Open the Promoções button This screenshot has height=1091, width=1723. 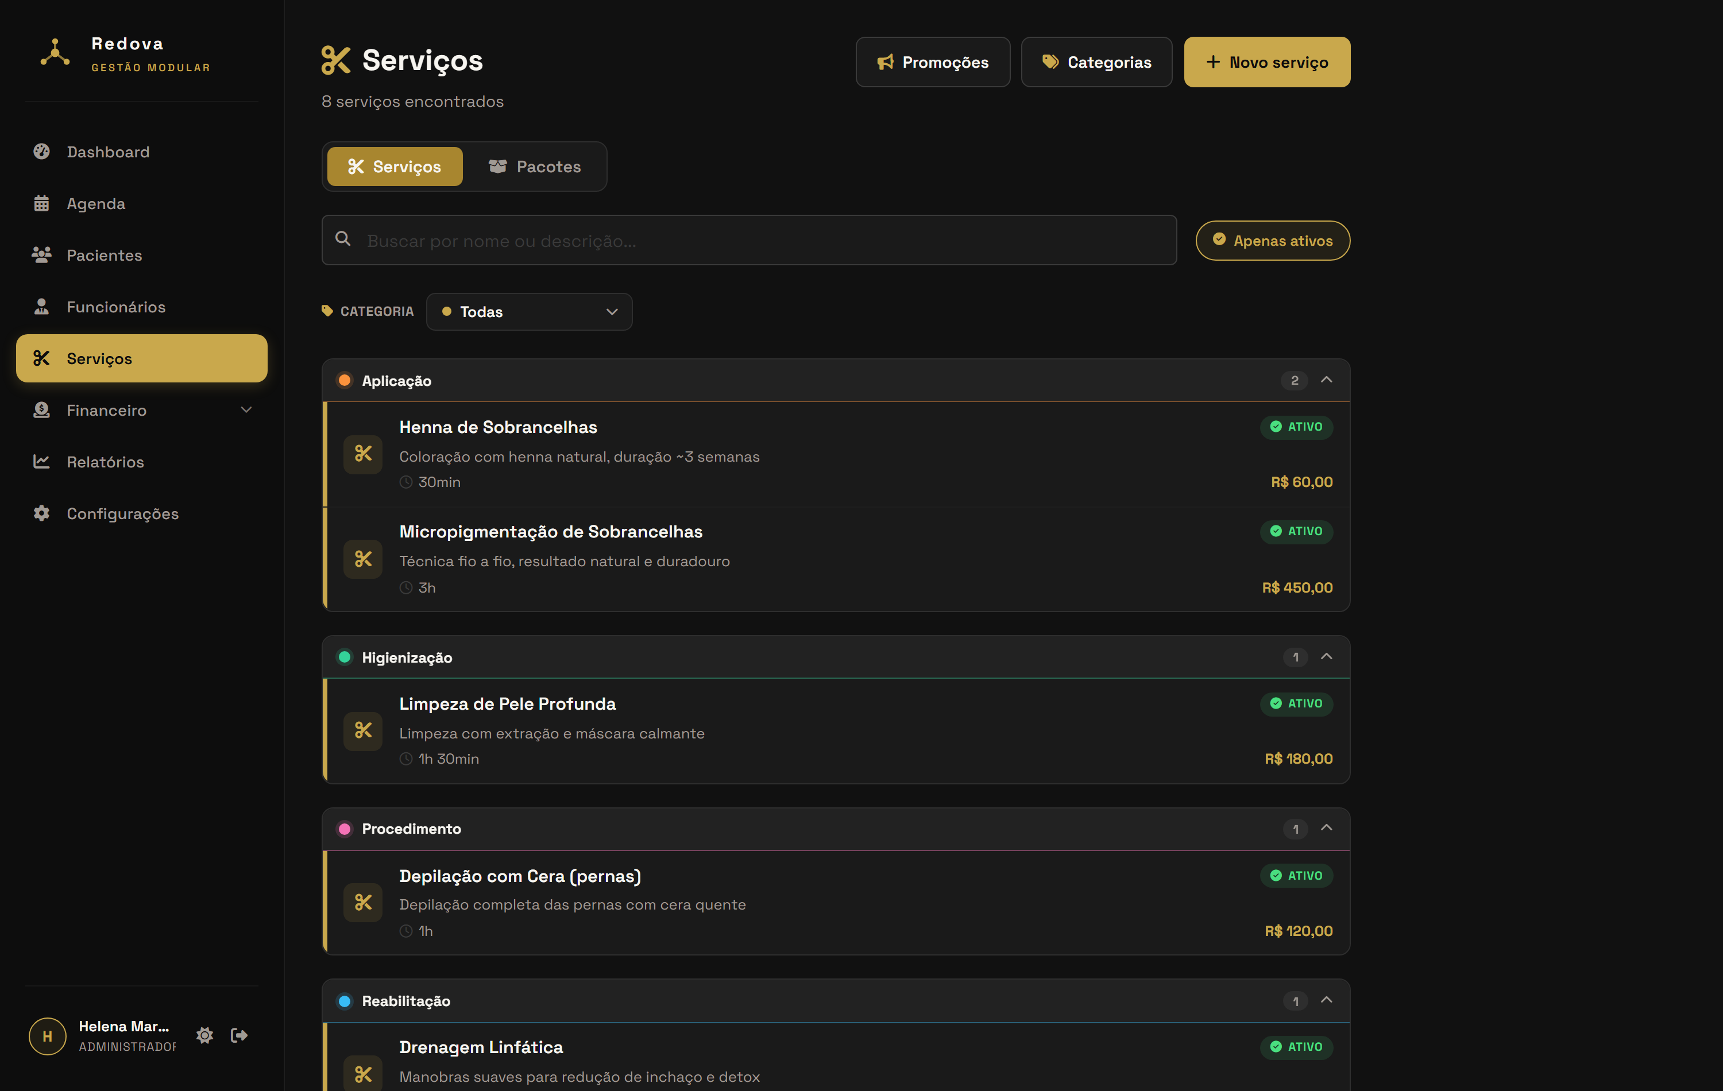tap(932, 62)
